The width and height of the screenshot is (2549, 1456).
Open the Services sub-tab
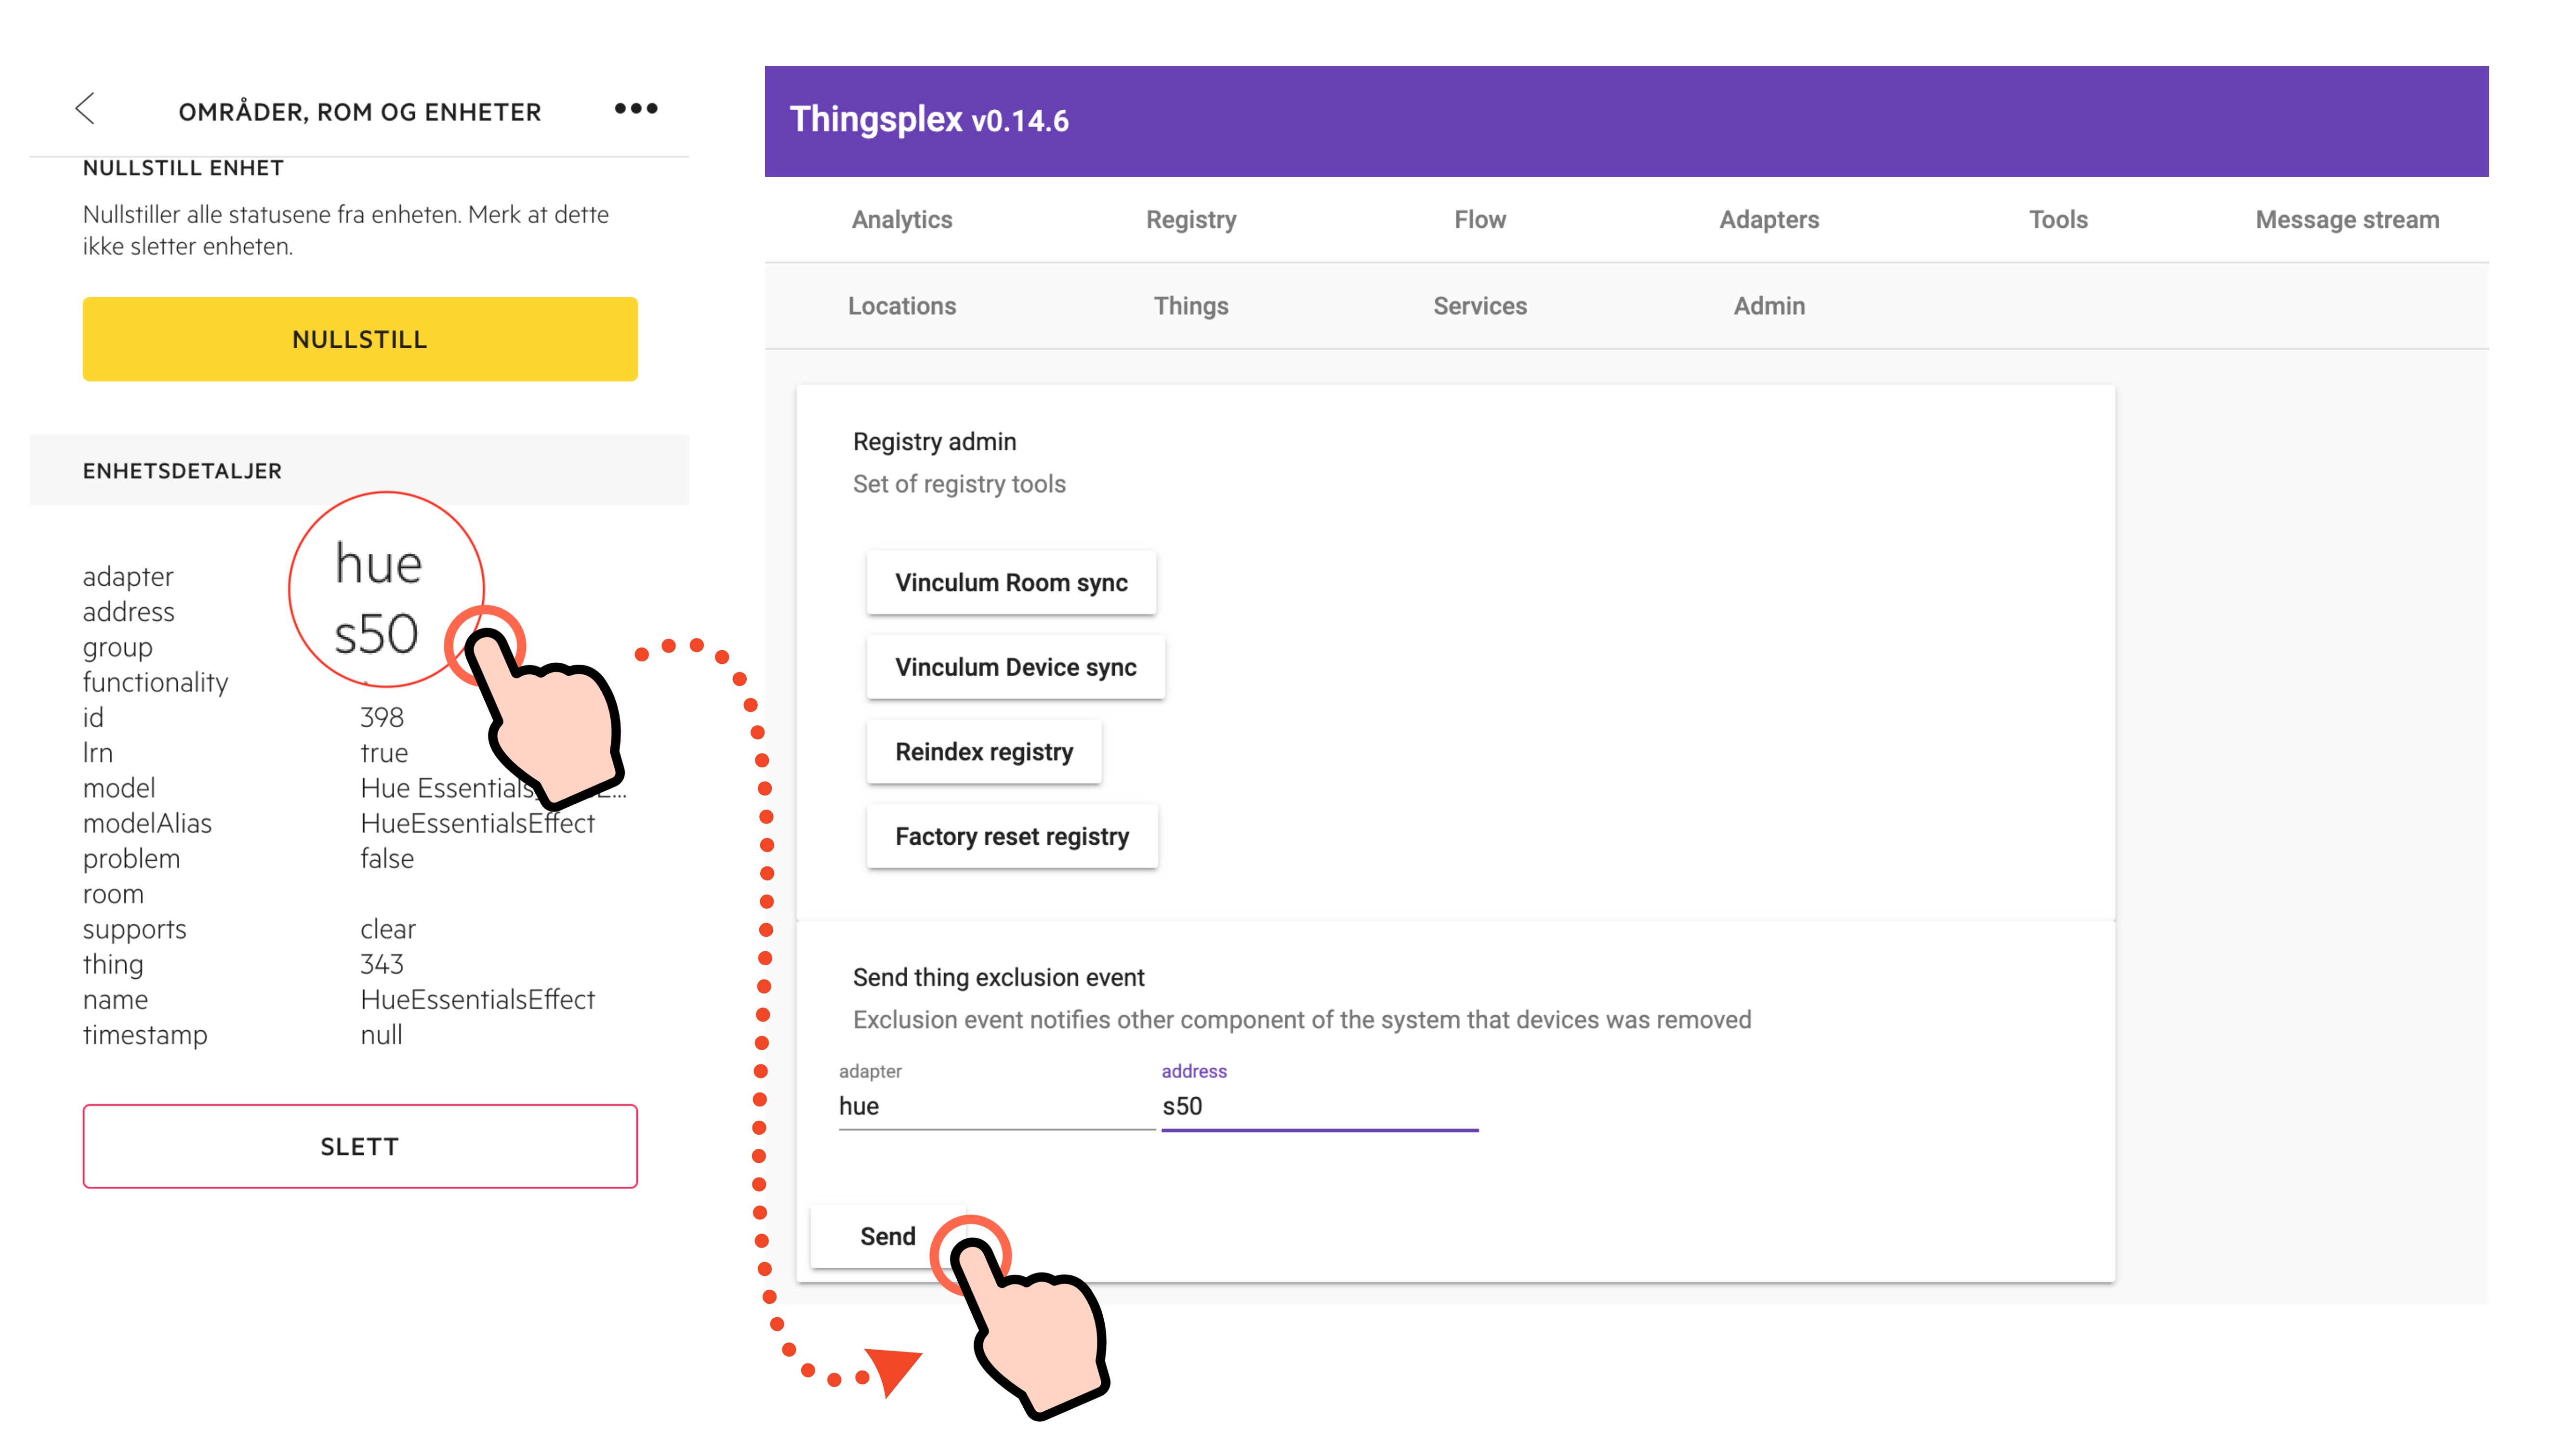point(1480,306)
